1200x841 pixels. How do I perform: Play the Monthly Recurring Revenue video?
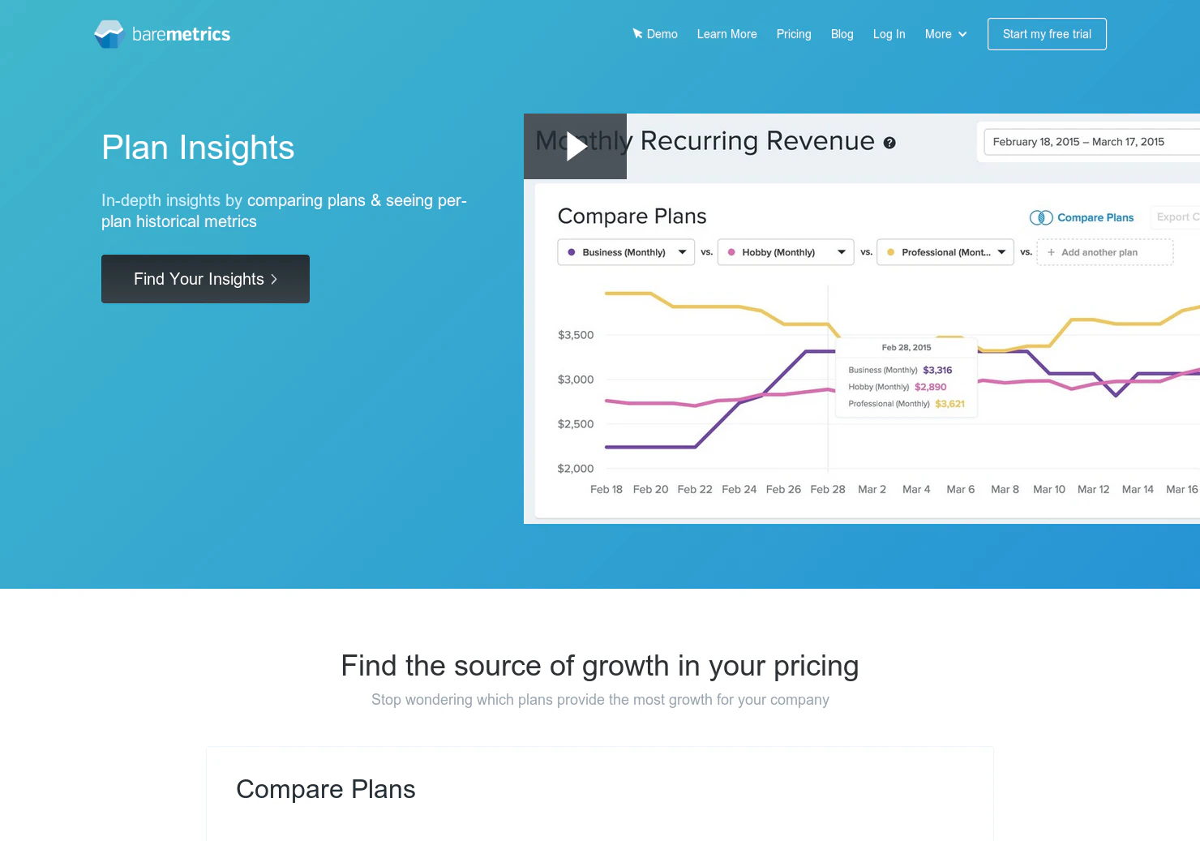pyautogui.click(x=576, y=147)
